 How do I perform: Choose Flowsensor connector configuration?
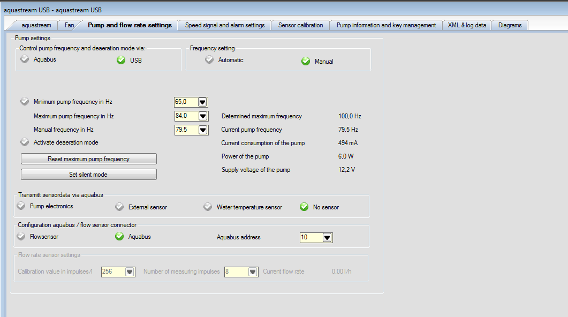coord(21,236)
